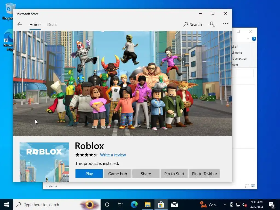Click the muted volume tray icon
280x210 pixels.
(x=245, y=205)
